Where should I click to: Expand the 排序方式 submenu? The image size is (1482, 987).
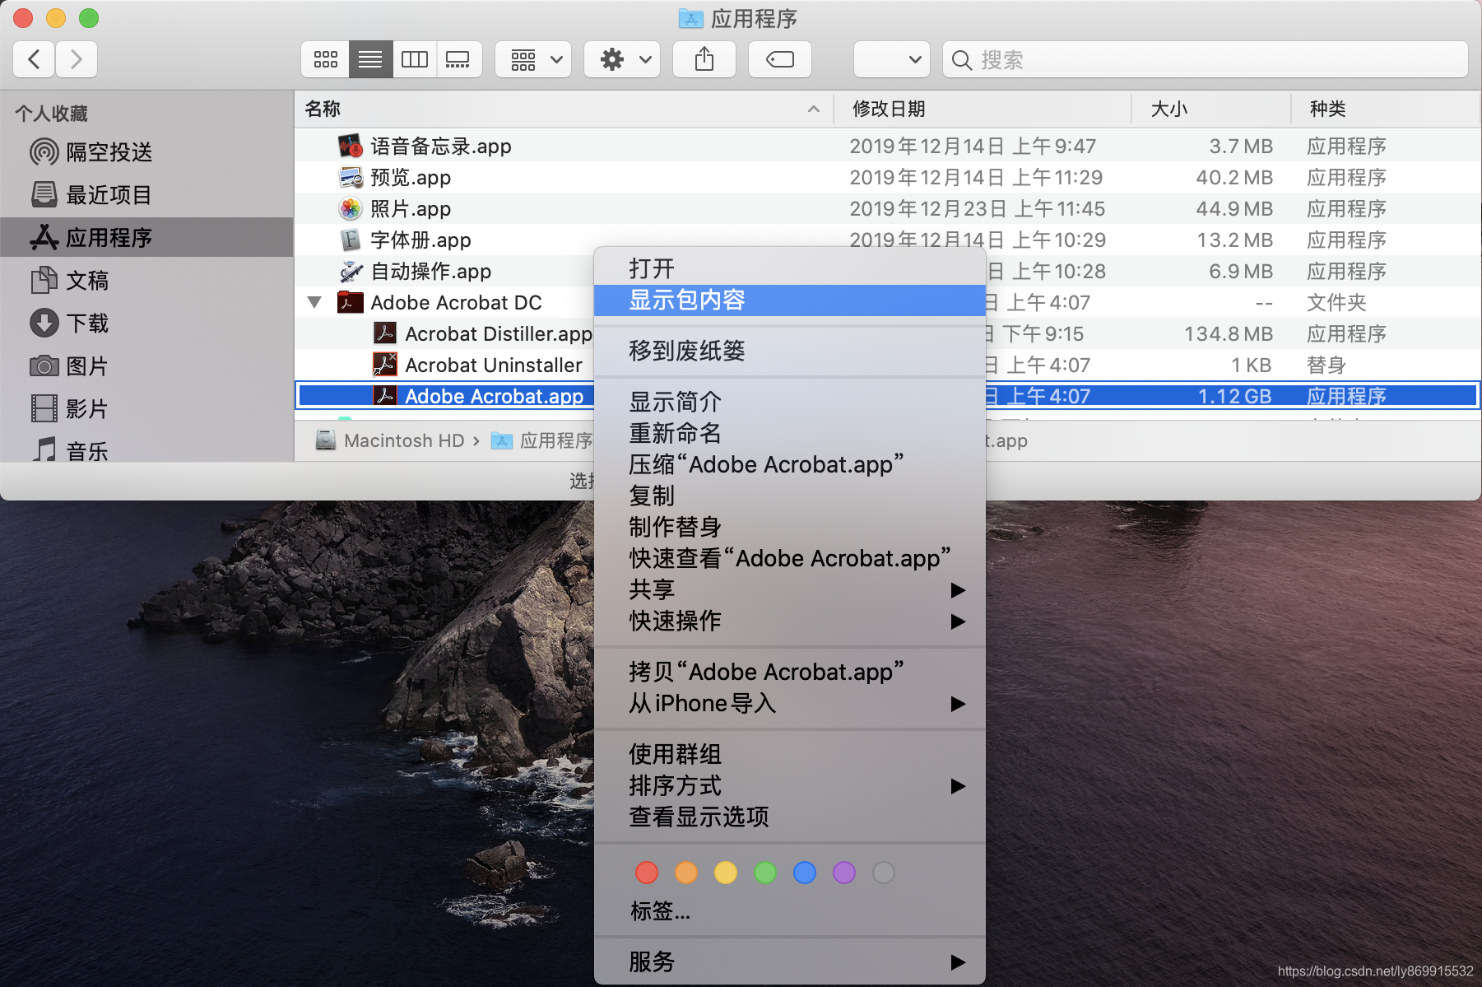tap(790, 785)
